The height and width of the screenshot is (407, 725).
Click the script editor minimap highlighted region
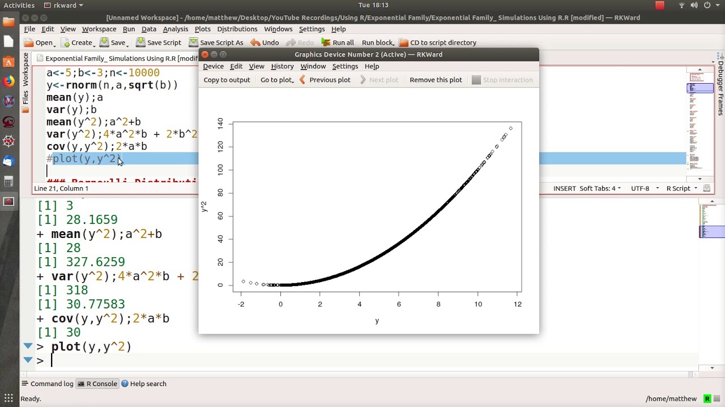pos(700,88)
